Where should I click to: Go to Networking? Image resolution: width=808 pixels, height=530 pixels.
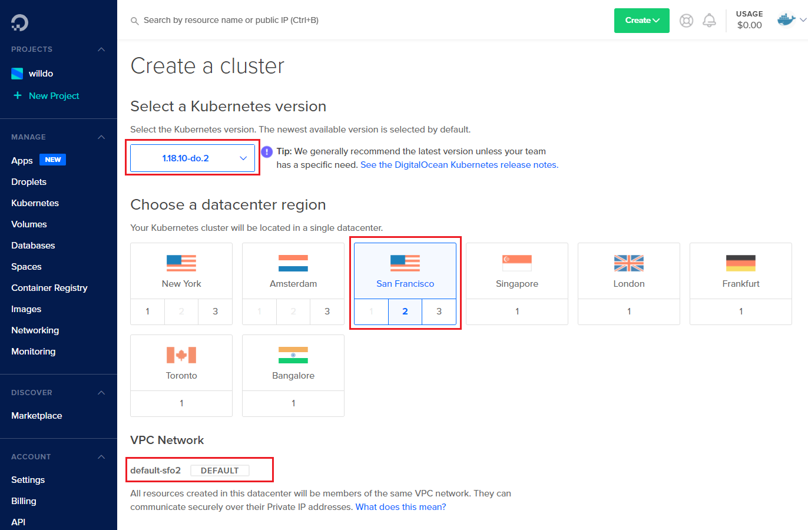point(35,330)
